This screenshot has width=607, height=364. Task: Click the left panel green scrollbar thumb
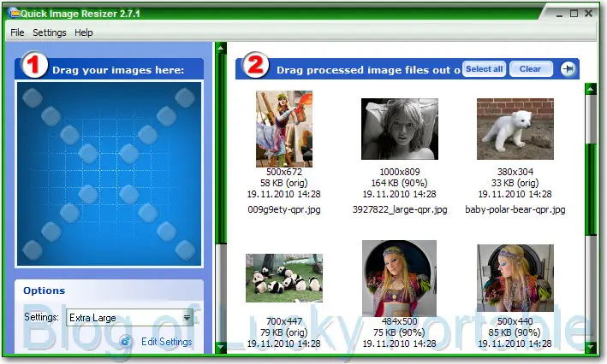coord(221,149)
